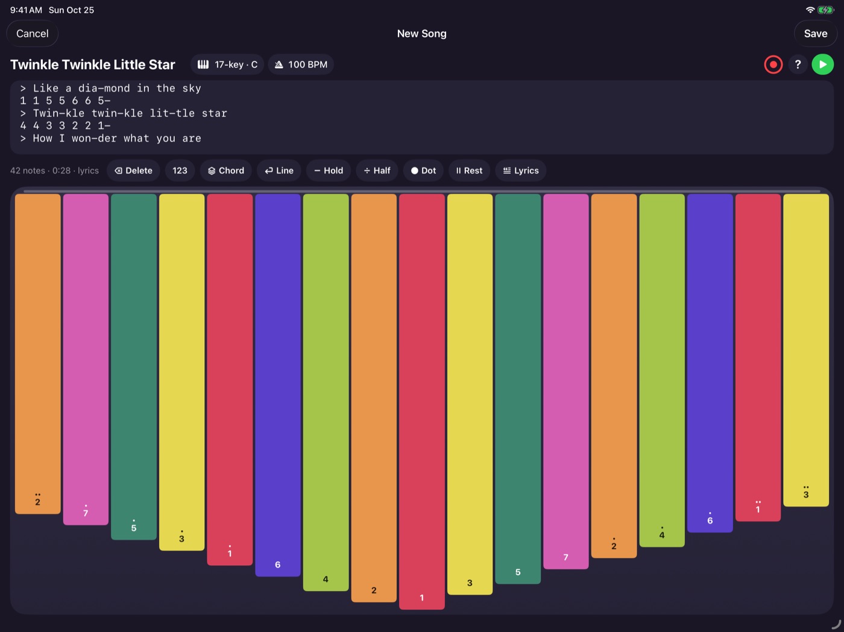Viewport: 844px width, 632px height.
Task: Start recording with the red record button
Action: pyautogui.click(x=773, y=64)
